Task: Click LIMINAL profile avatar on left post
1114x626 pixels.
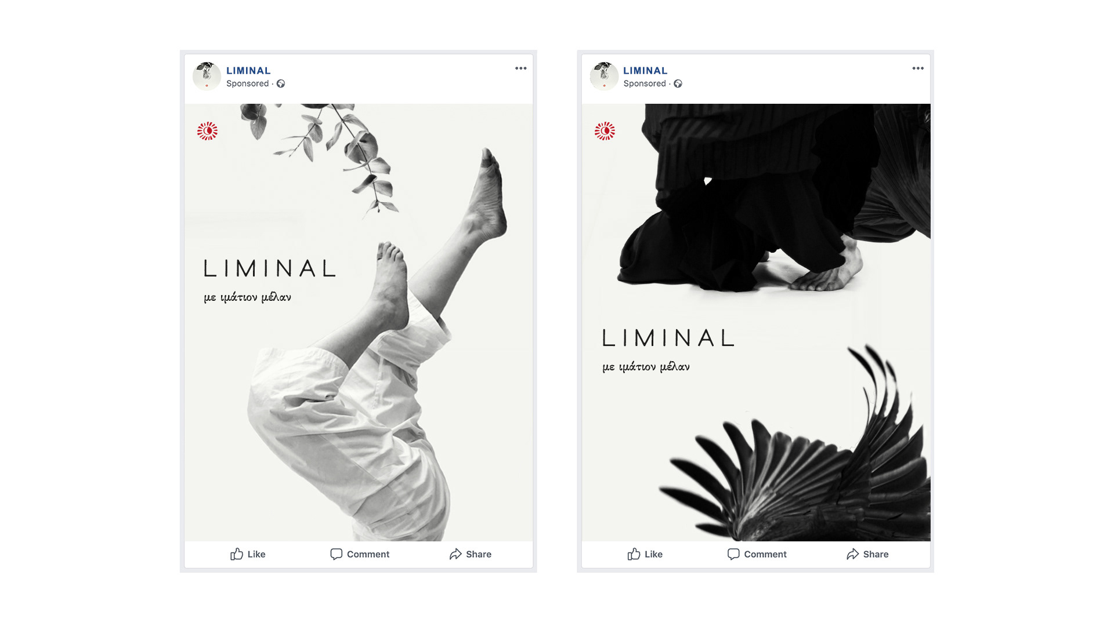Action: tap(207, 76)
